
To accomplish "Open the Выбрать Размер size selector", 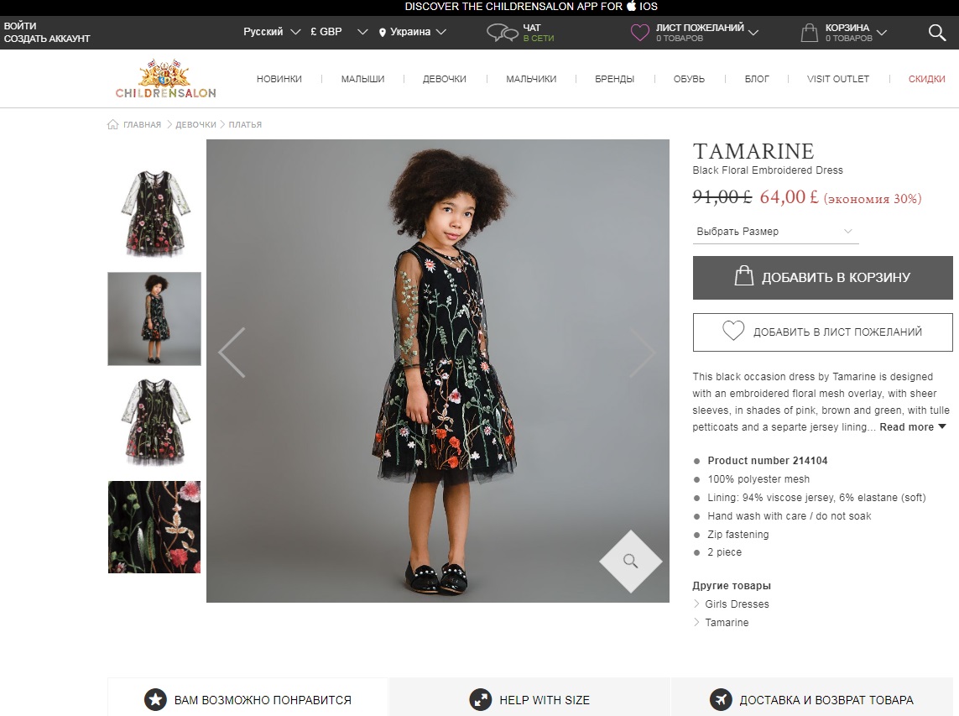I will pos(775,232).
